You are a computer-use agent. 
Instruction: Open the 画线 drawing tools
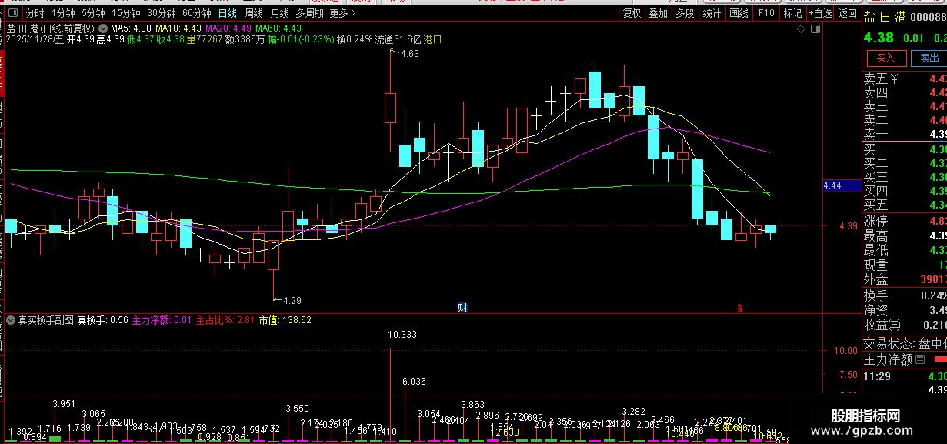pos(739,13)
